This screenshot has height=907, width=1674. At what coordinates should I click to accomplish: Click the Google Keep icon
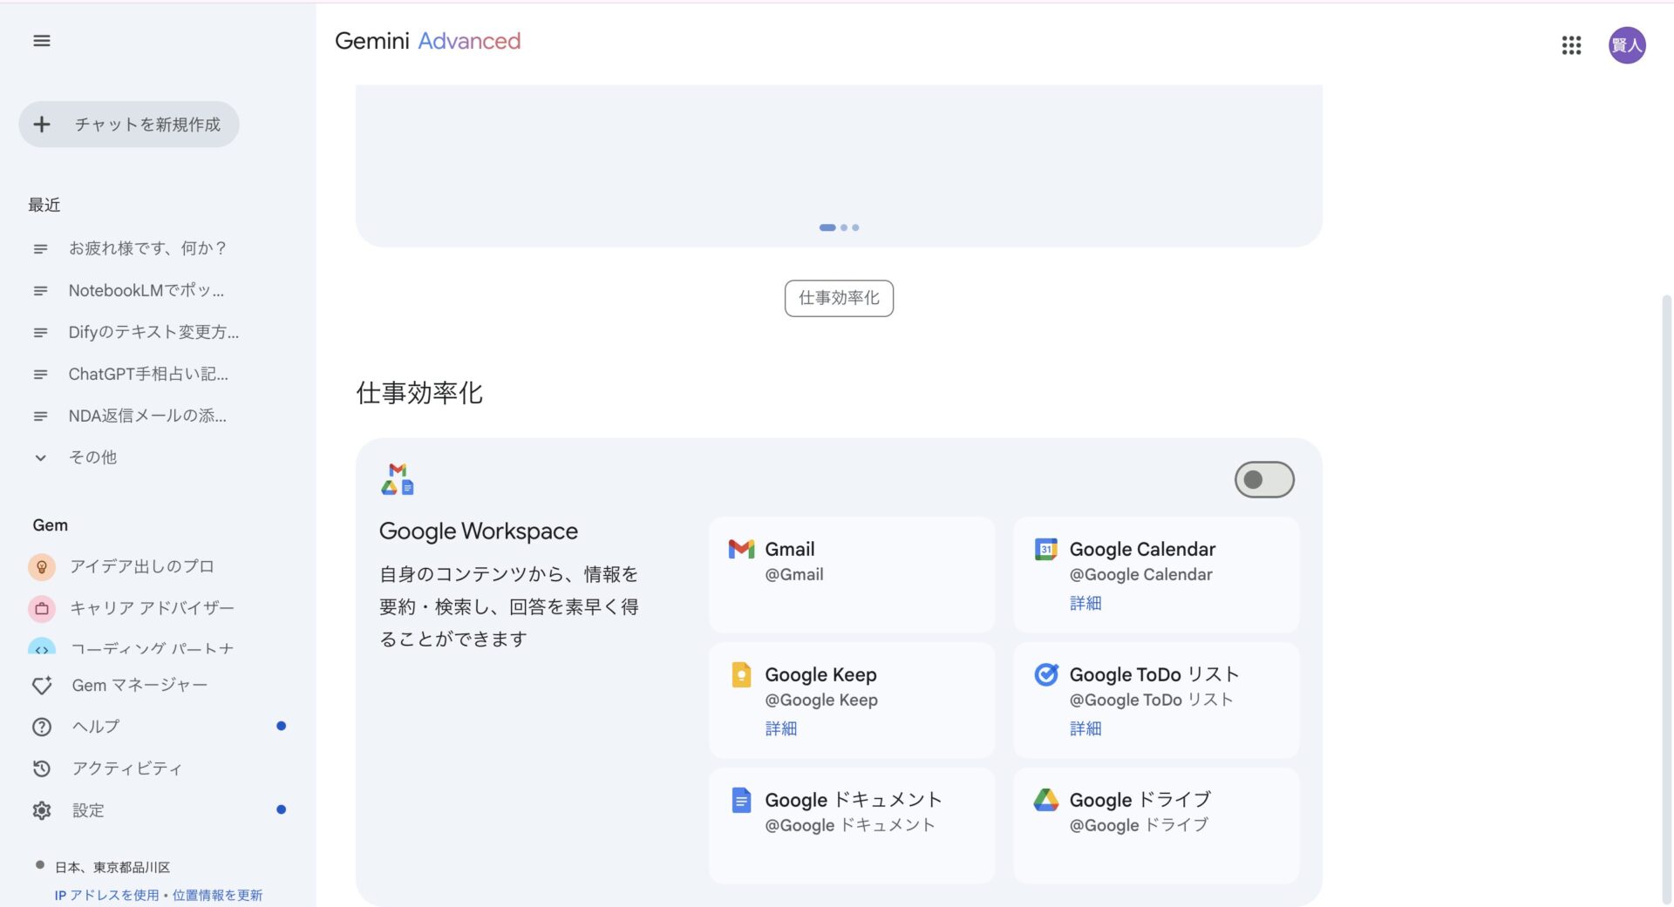(x=741, y=674)
